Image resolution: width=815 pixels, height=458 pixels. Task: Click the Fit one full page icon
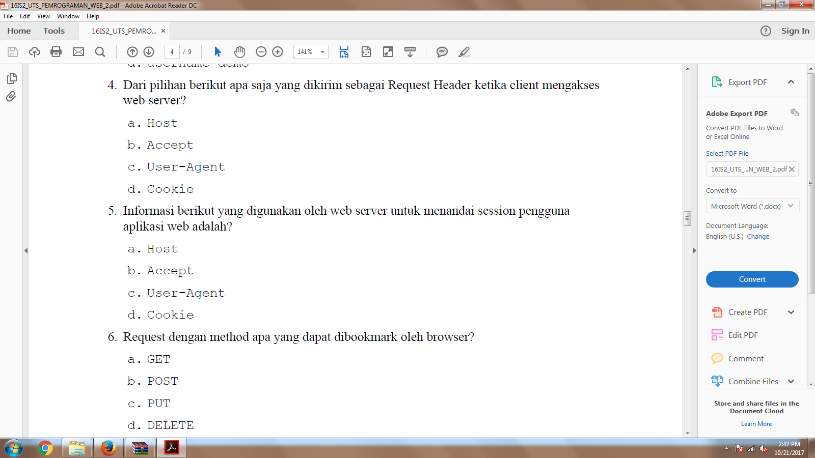[x=366, y=52]
